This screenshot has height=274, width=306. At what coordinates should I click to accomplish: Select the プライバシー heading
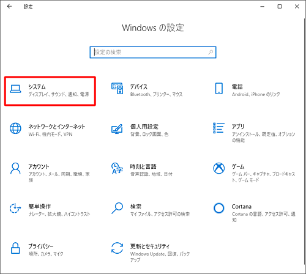tap(41, 246)
